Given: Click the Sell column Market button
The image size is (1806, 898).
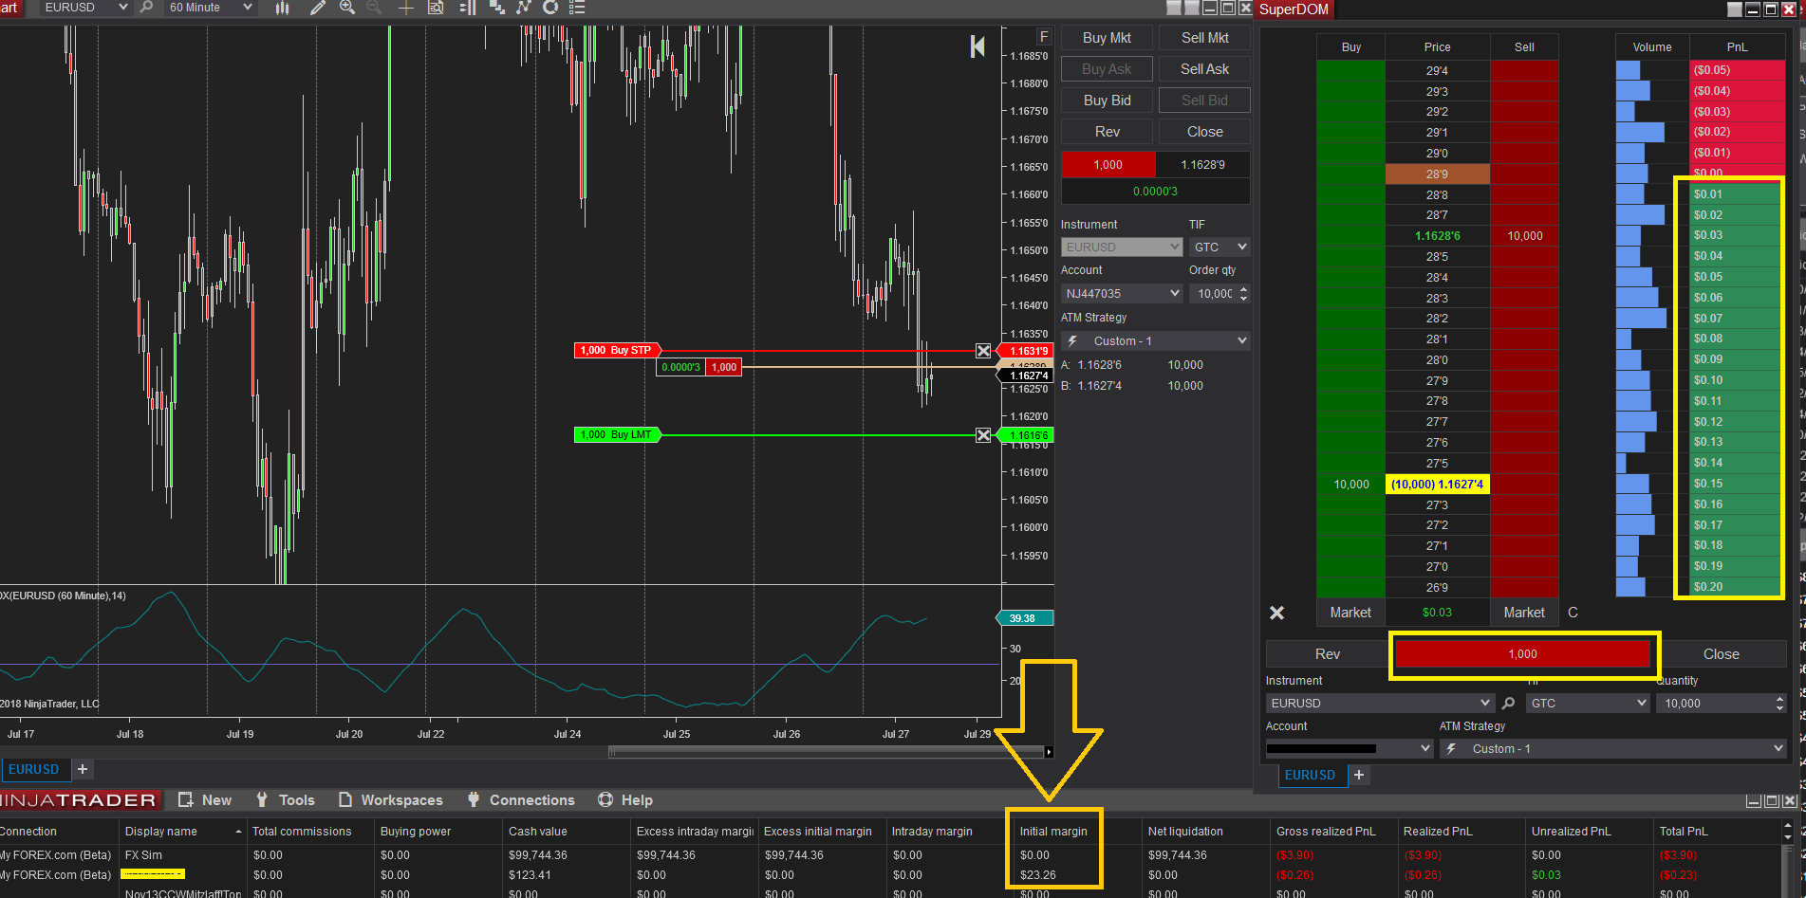Looking at the screenshot, I should coord(1524,613).
